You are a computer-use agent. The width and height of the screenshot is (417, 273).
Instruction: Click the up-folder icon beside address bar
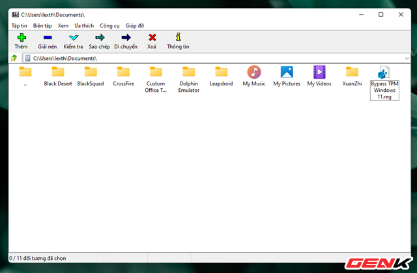pyautogui.click(x=14, y=58)
